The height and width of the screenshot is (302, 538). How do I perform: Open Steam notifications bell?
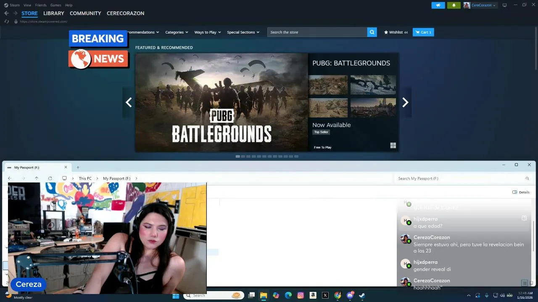click(x=454, y=5)
